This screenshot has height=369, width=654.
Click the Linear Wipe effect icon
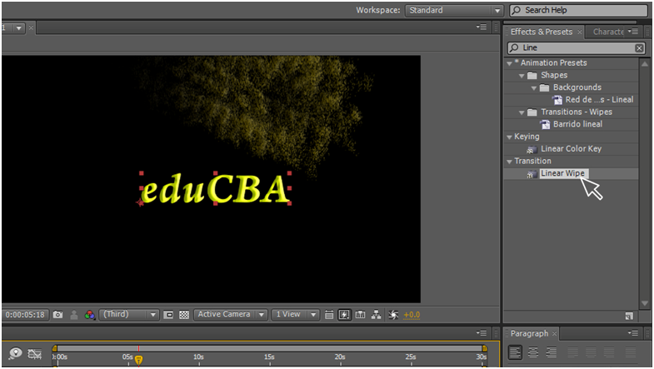tap(532, 174)
